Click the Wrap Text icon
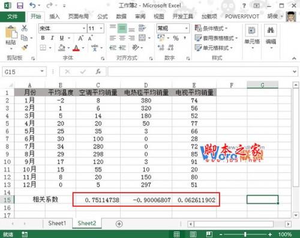300x238 pixels. 142,28
